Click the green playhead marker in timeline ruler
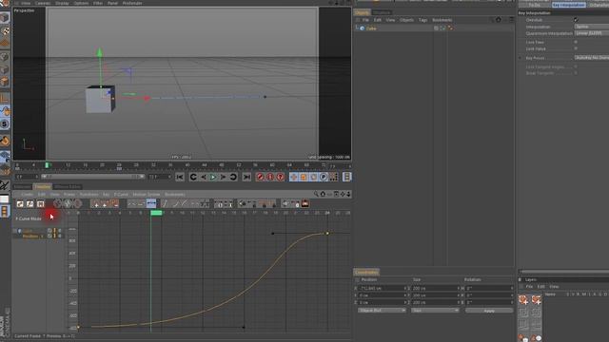The image size is (609, 342). [x=156, y=213]
